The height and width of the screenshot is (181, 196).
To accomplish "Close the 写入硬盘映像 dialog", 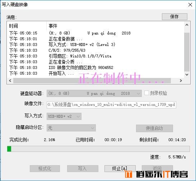I will point(190,5).
